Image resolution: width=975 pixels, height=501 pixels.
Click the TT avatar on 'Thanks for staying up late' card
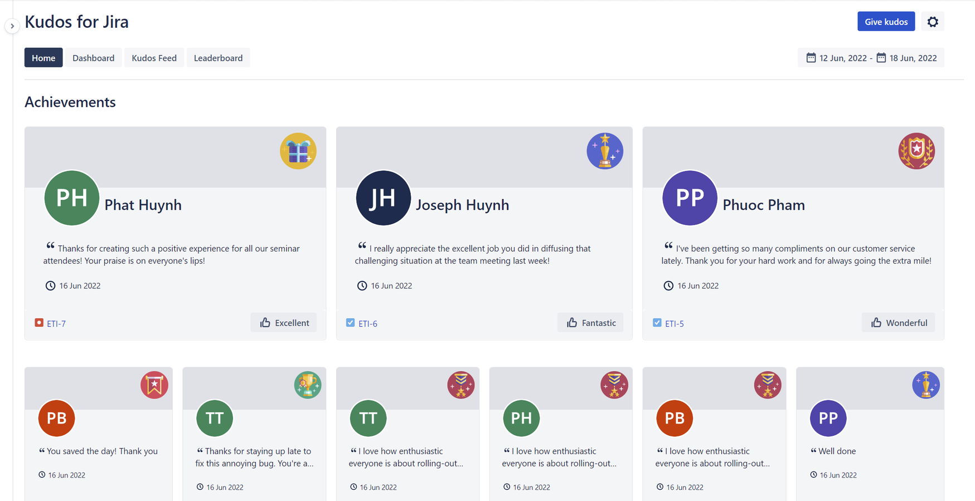pos(215,418)
